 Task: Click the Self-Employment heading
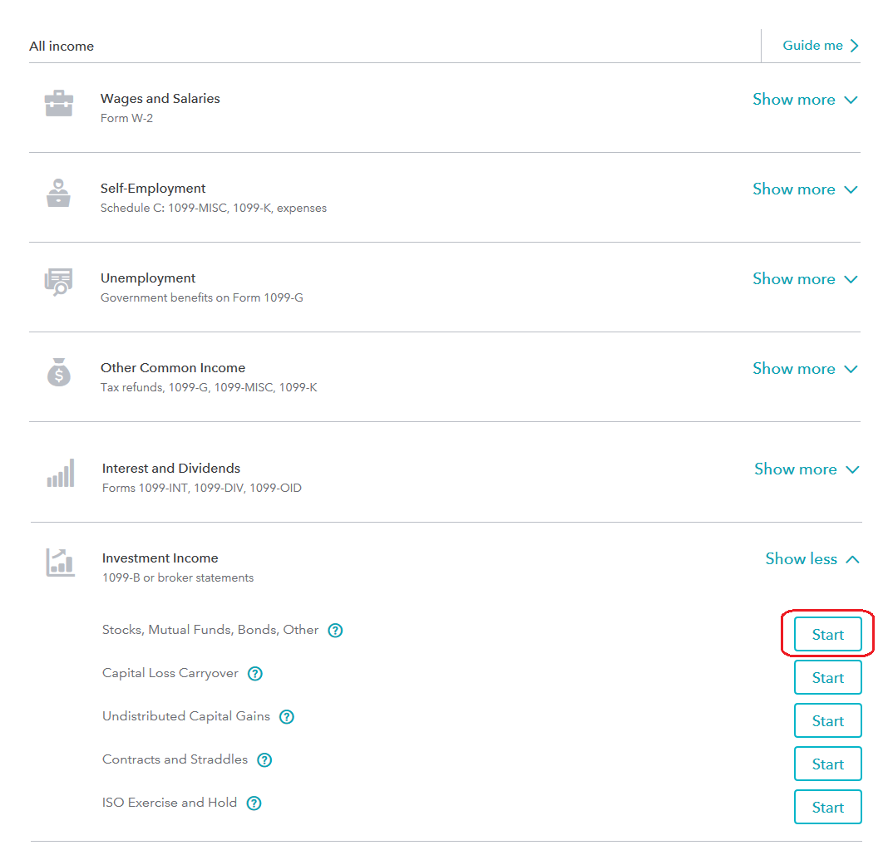153,189
